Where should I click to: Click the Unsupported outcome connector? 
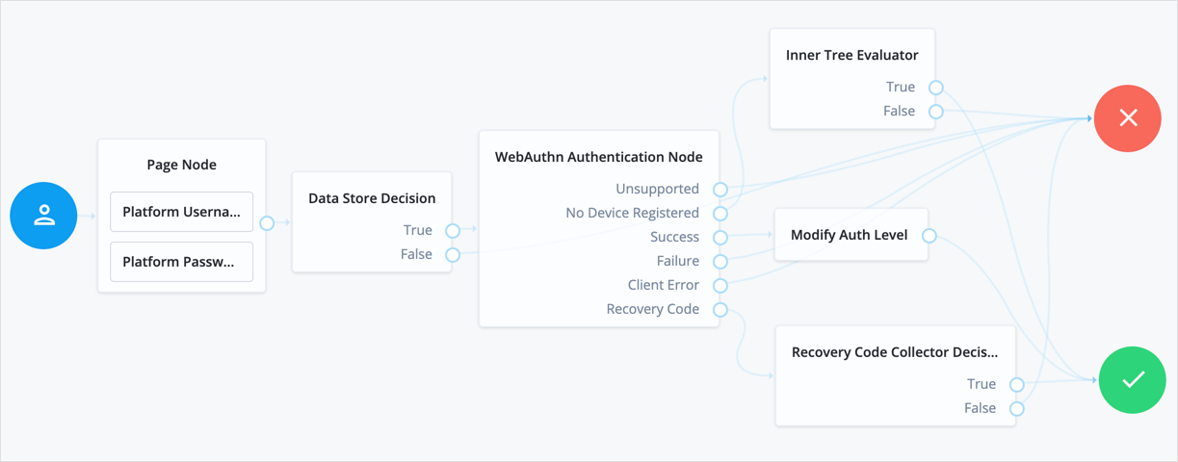coord(720,190)
